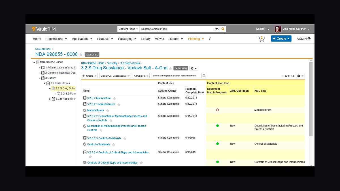This screenshot has height=191, width=340.
Task: Favorite NDA 998855 - 0008 star
Action: 81,55
